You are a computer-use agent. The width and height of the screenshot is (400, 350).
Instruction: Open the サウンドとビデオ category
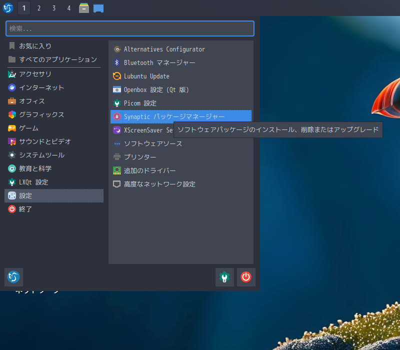pyautogui.click(x=54, y=141)
